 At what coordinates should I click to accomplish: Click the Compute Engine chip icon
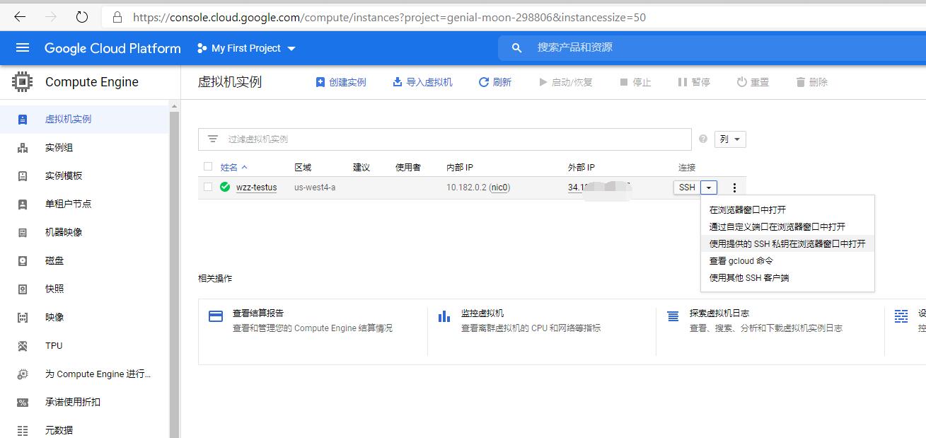tap(23, 82)
